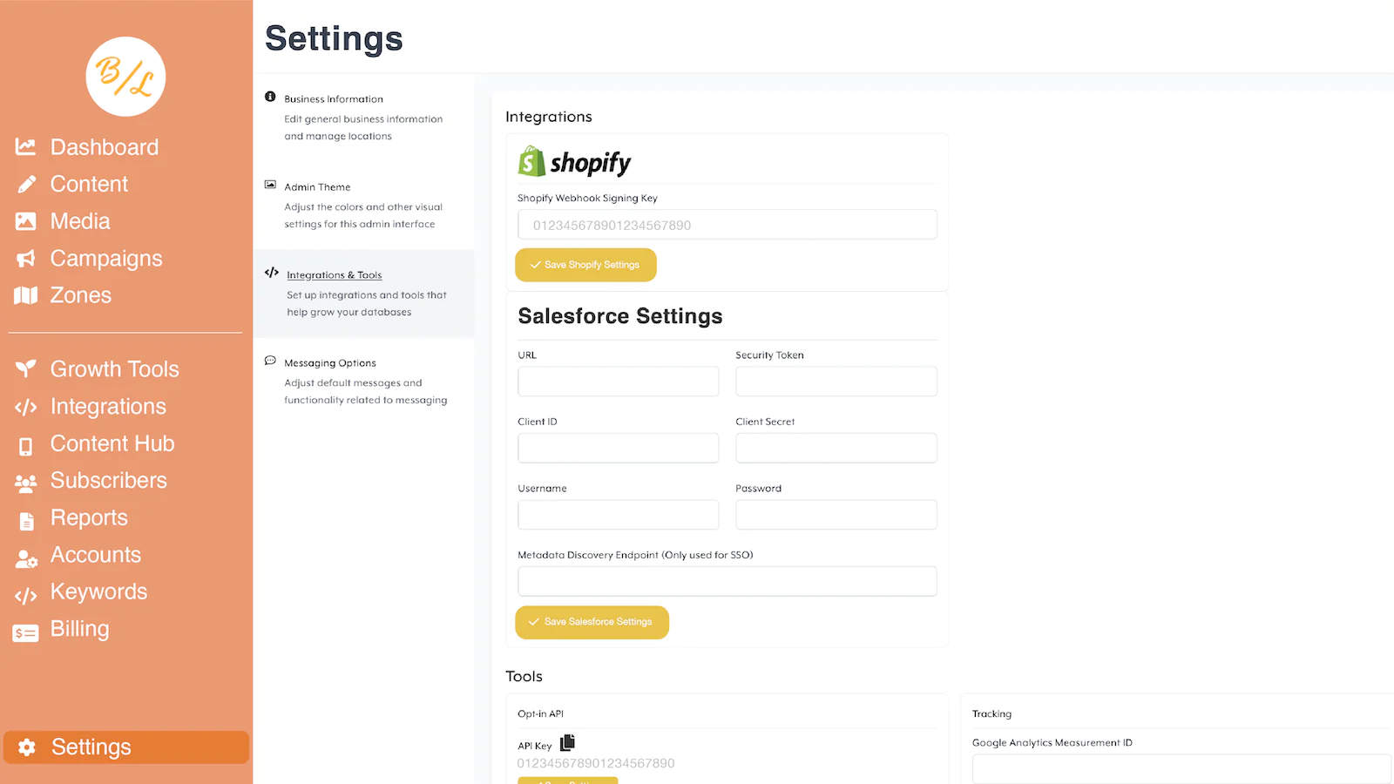Click Save Shopify Settings button
The image size is (1394, 784).
pos(585,265)
